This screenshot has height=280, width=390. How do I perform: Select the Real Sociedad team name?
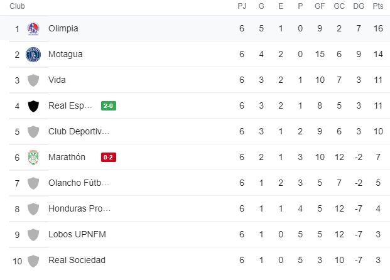[77, 260]
